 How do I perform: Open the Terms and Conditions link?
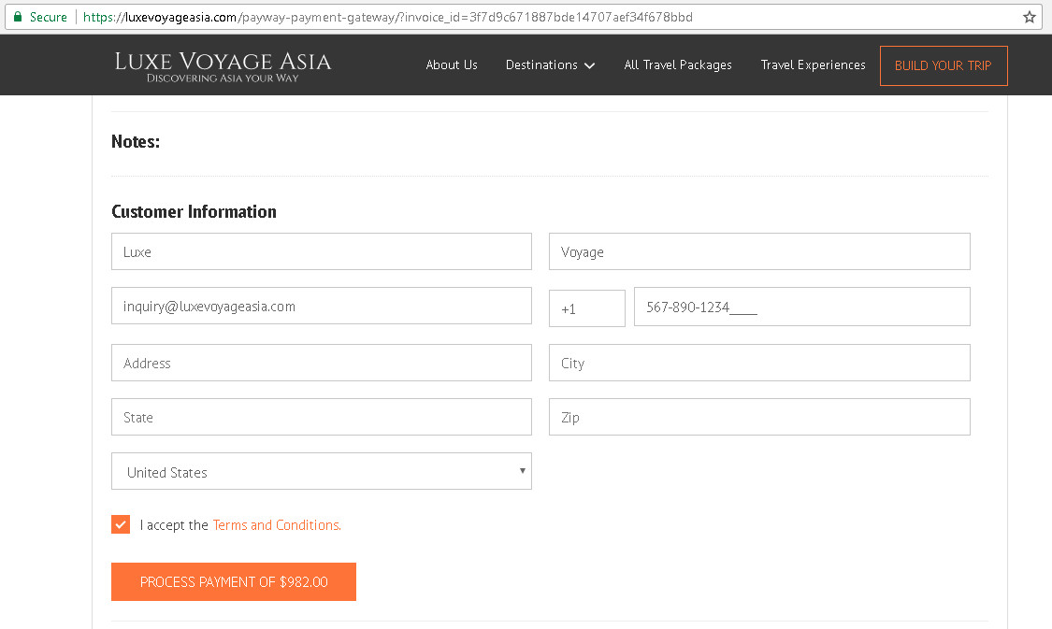[277, 525]
